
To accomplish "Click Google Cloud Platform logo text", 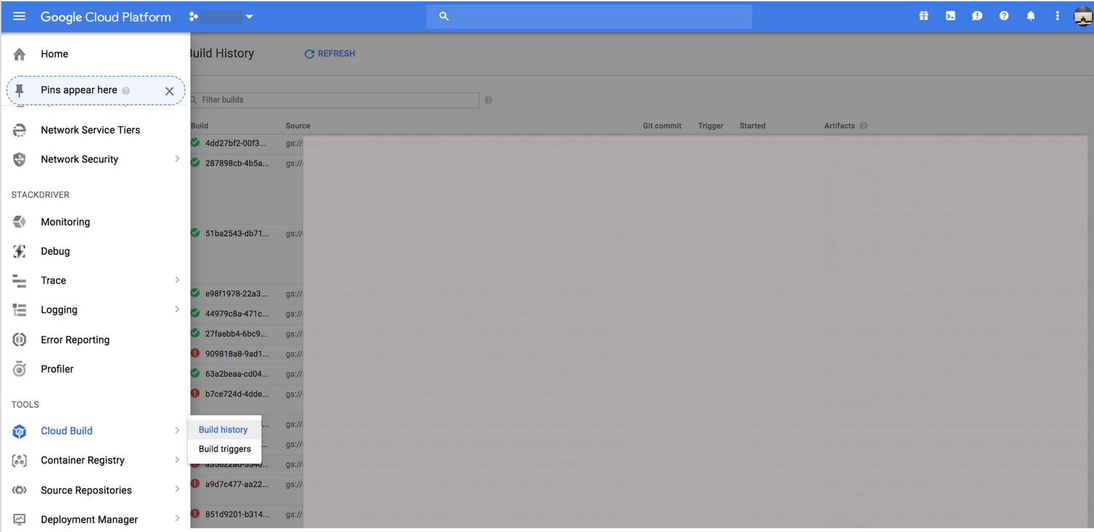I will (106, 17).
